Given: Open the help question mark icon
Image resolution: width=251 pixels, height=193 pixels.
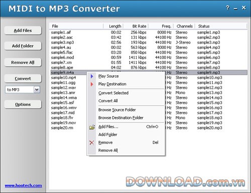Looking at the screenshot, I should 227,8.
